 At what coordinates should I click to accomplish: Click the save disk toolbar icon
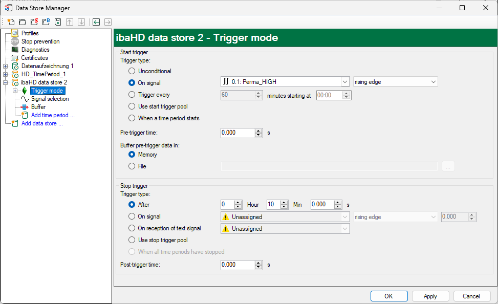(x=58, y=22)
